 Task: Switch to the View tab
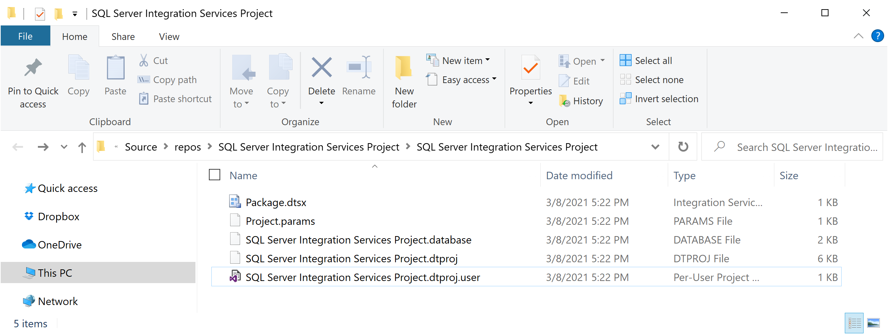point(169,36)
